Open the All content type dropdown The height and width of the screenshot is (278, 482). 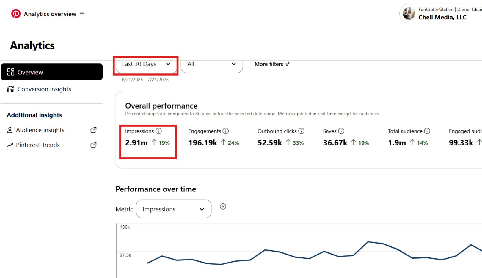coord(211,64)
